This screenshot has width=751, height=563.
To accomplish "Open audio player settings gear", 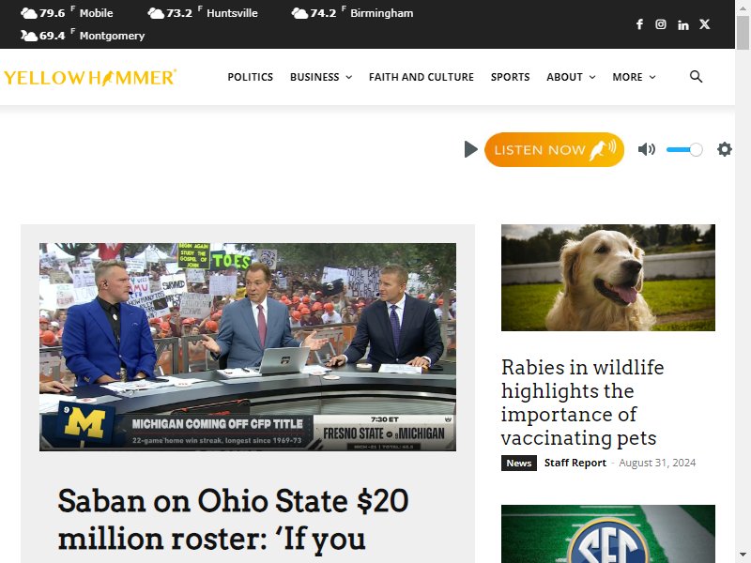I will coord(724,149).
